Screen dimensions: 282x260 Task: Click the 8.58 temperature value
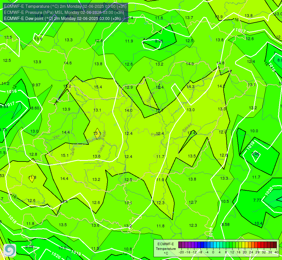point(226,224)
